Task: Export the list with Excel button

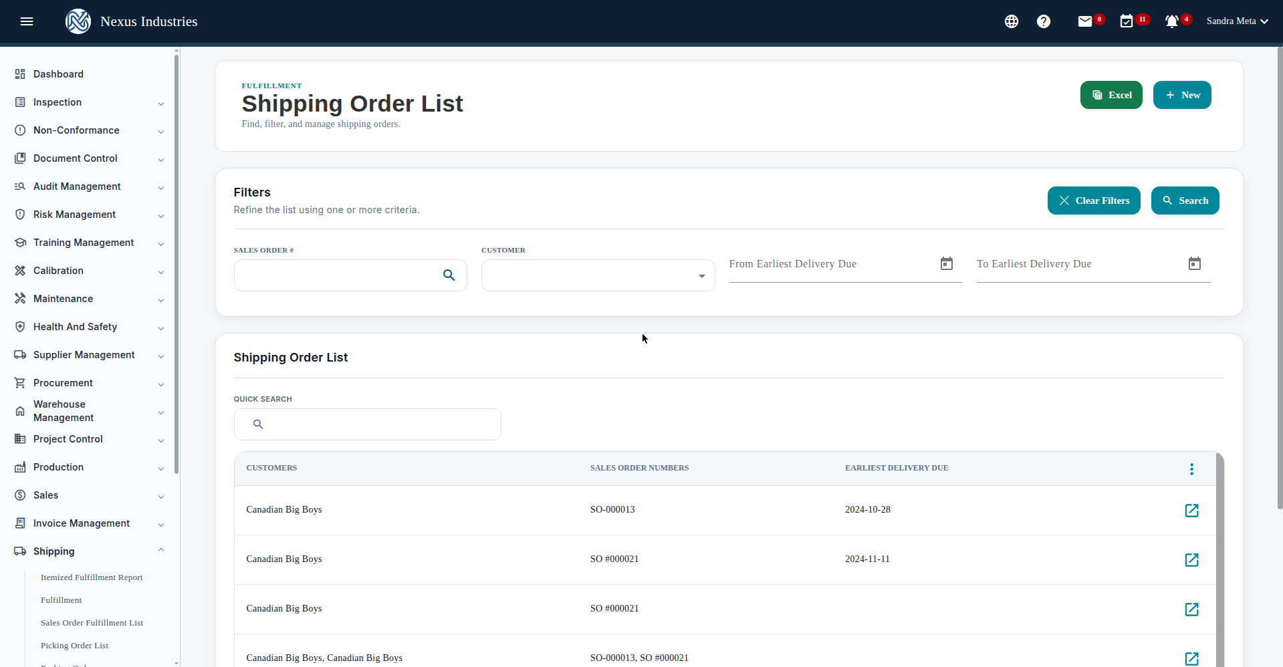Action: click(x=1111, y=95)
